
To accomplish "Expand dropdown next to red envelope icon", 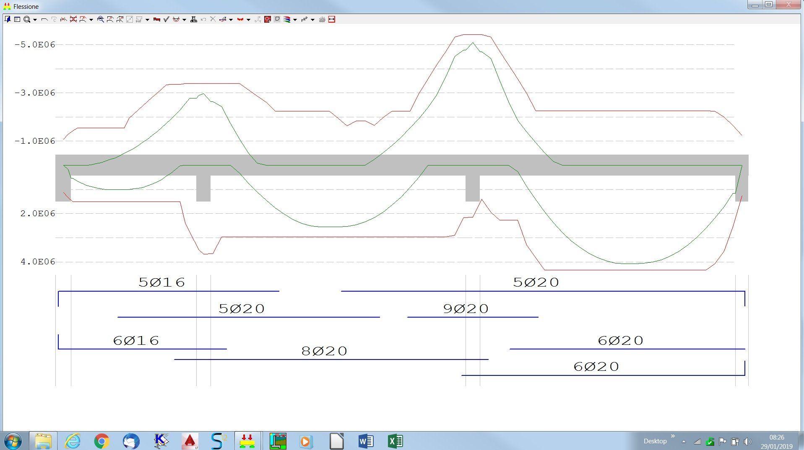I will (248, 20).
